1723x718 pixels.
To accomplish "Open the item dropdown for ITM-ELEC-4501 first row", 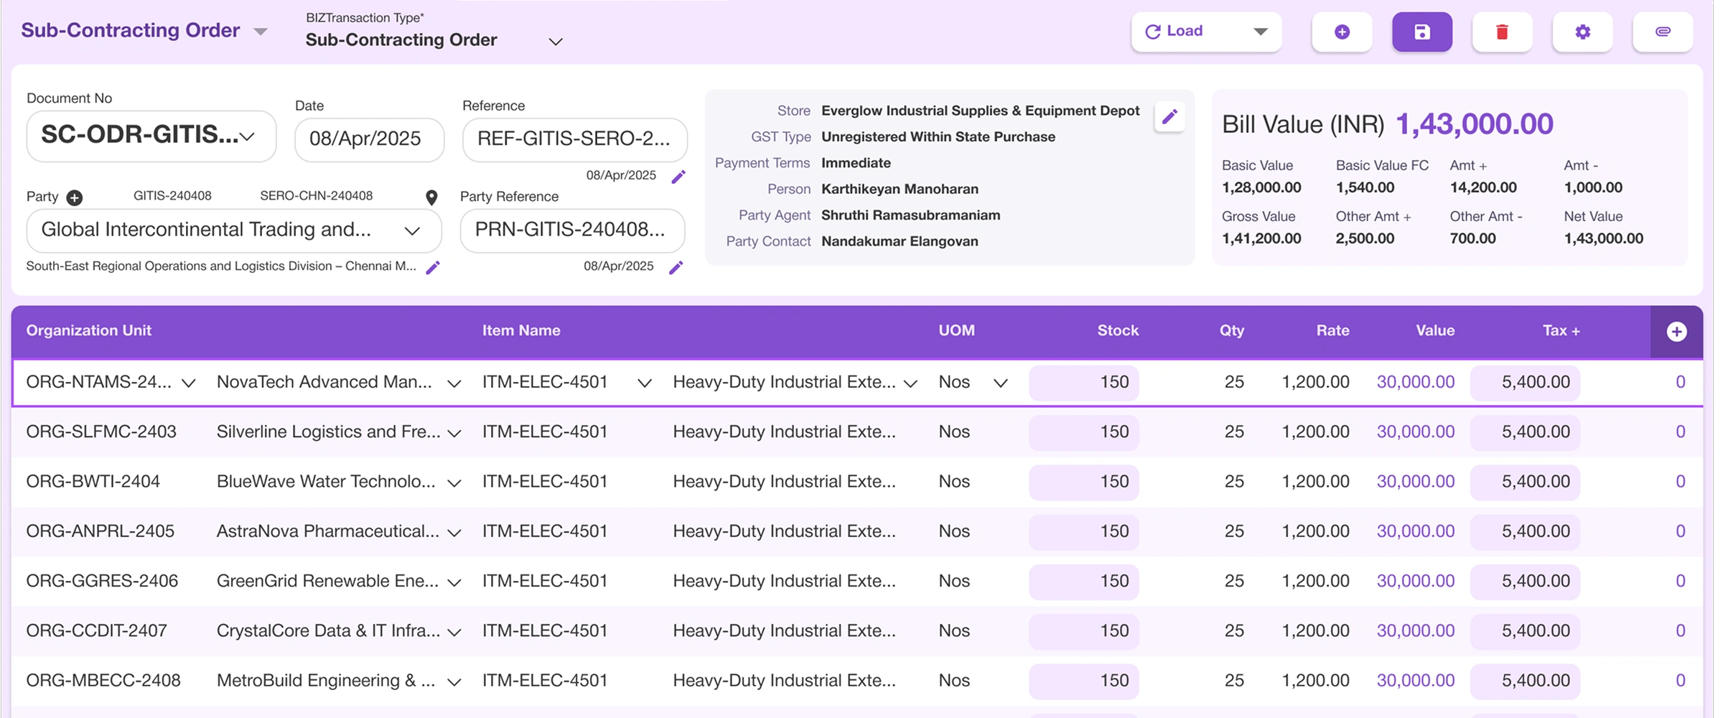I will pyautogui.click(x=645, y=383).
